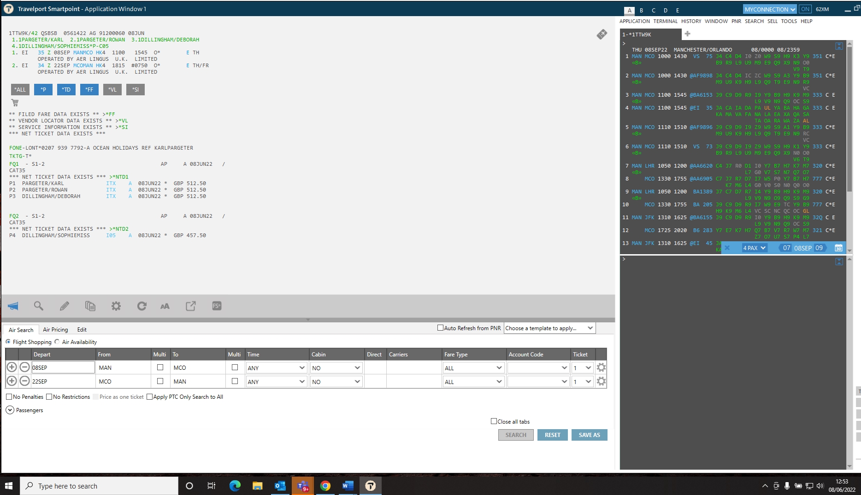Click the copy documents icon
This screenshot has height=495, width=861.
[90, 306]
